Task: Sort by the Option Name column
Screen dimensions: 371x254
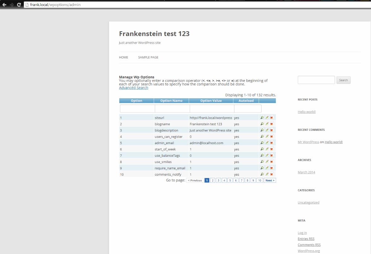Action: 172,100
